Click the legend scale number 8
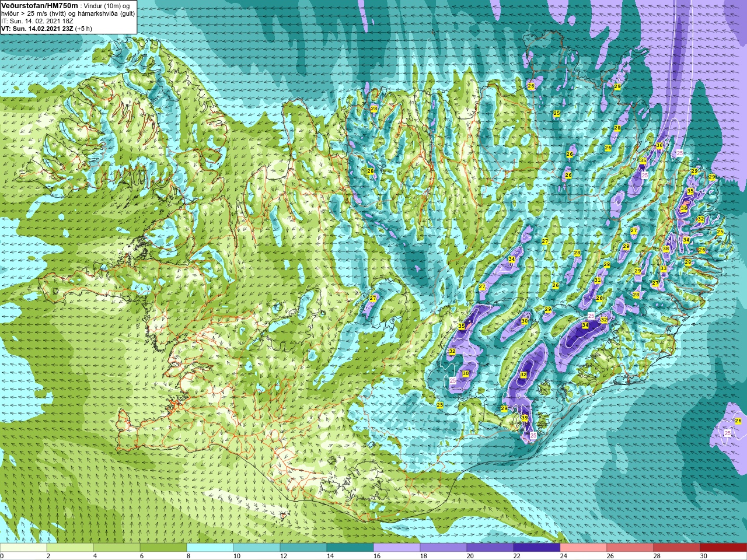The height and width of the screenshot is (560, 747). [x=189, y=556]
